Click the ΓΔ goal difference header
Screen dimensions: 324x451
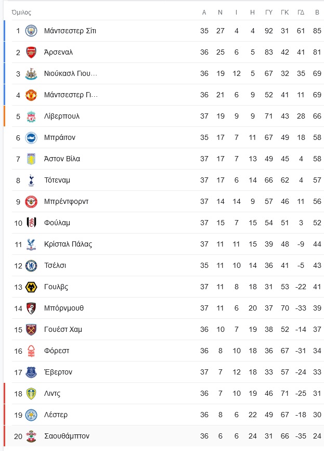[301, 12]
